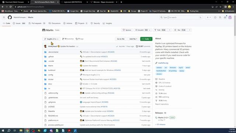Open the Chrome profile avatar in toolbar
This screenshot has height=133, width=236.
click(x=229, y=7)
